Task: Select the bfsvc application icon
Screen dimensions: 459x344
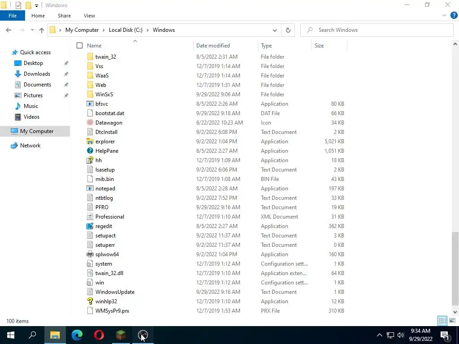Action: pos(90,104)
